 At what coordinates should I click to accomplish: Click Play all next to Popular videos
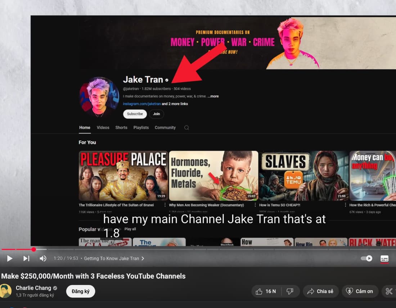(x=130, y=229)
